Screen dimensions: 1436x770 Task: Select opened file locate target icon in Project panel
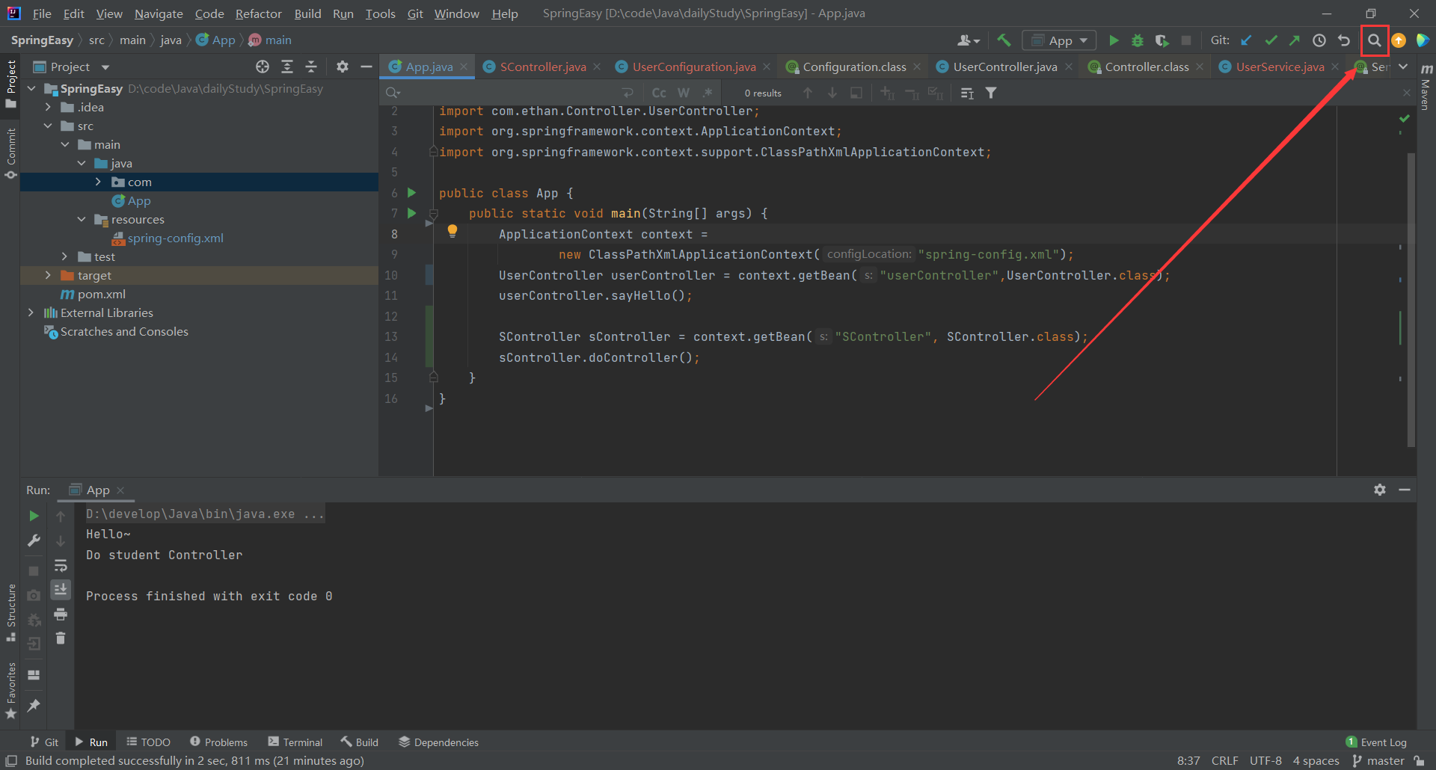[x=263, y=67]
